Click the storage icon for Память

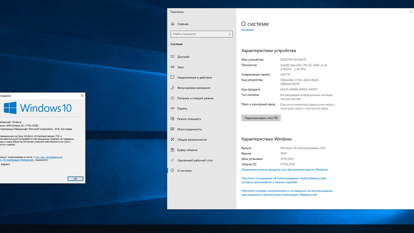[172, 108]
